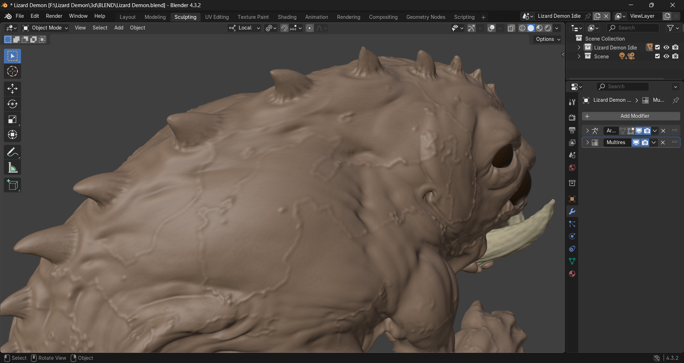Toggle Multires modifier render display
This screenshot has width=684, height=363.
645,142
